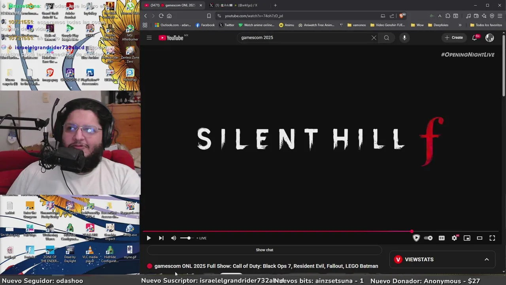Open the YouTube Create menu

(x=454, y=38)
